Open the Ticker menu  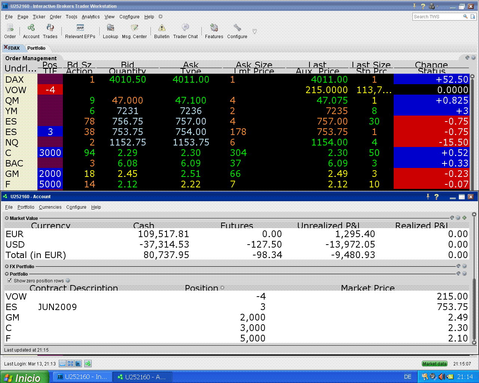point(39,16)
